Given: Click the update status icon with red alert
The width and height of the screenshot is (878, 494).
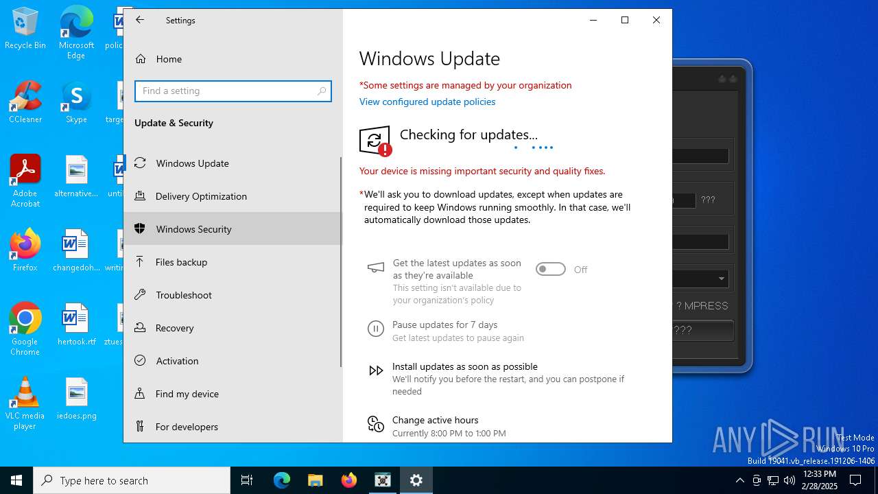Looking at the screenshot, I should pyautogui.click(x=375, y=141).
